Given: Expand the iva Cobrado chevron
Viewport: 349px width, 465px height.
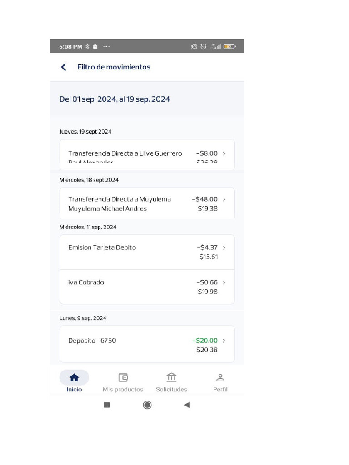Looking at the screenshot, I should point(224,282).
